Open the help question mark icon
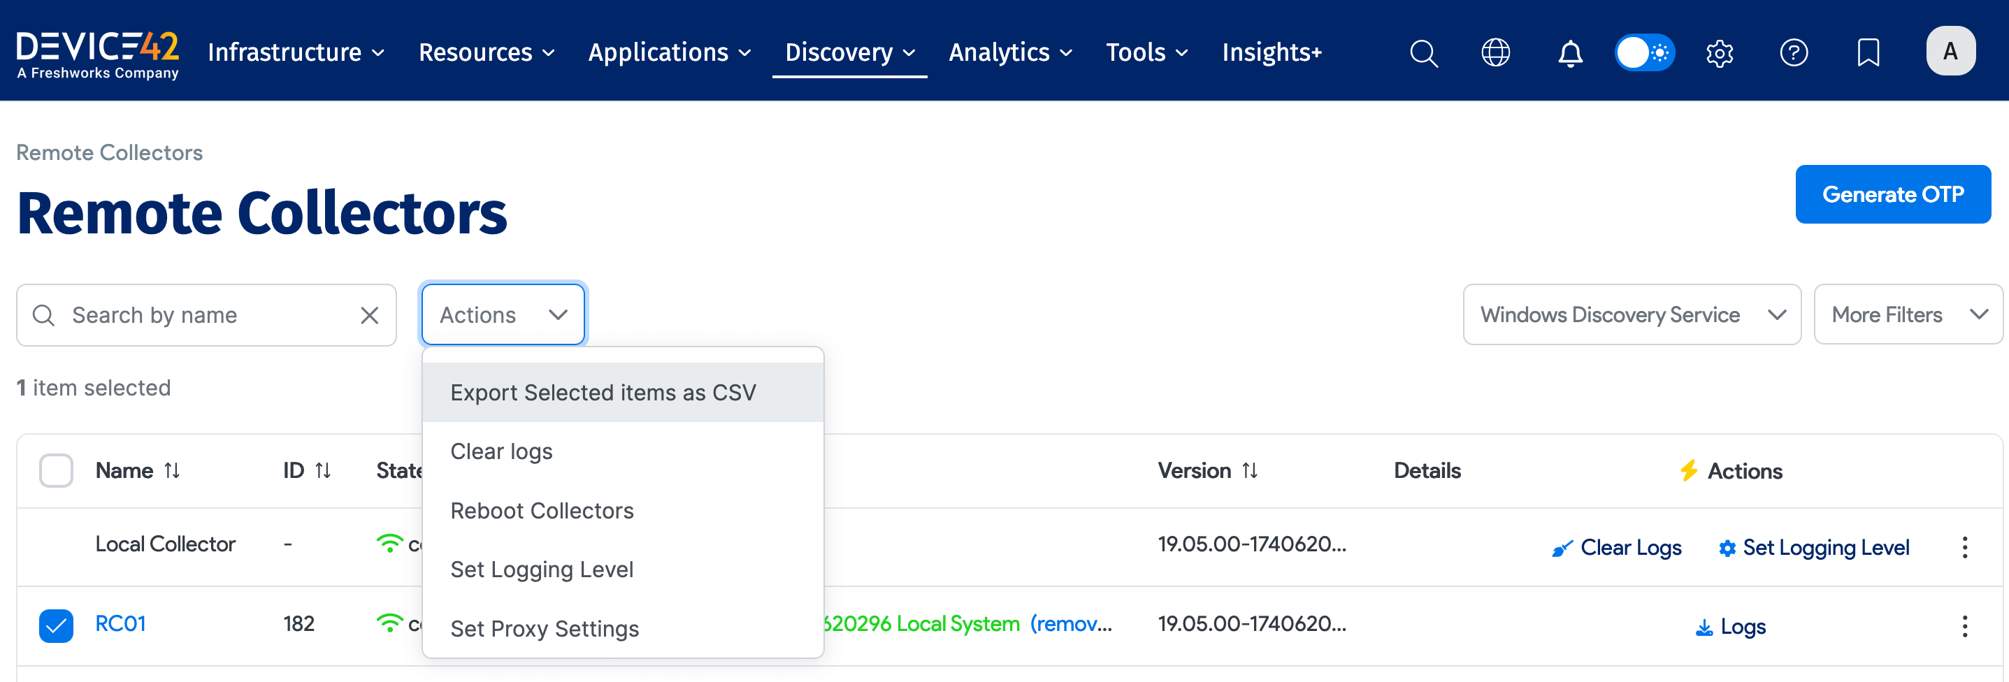Image resolution: width=2009 pixels, height=682 pixels. pos(1794,52)
